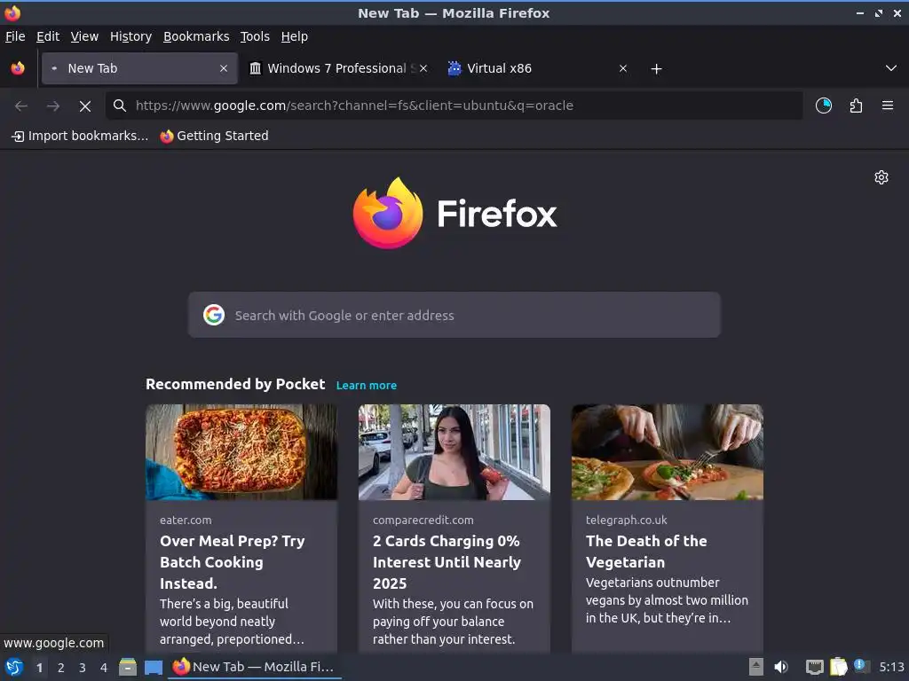Image resolution: width=909 pixels, height=681 pixels.
Task: Open the File menu
Action: 15,36
